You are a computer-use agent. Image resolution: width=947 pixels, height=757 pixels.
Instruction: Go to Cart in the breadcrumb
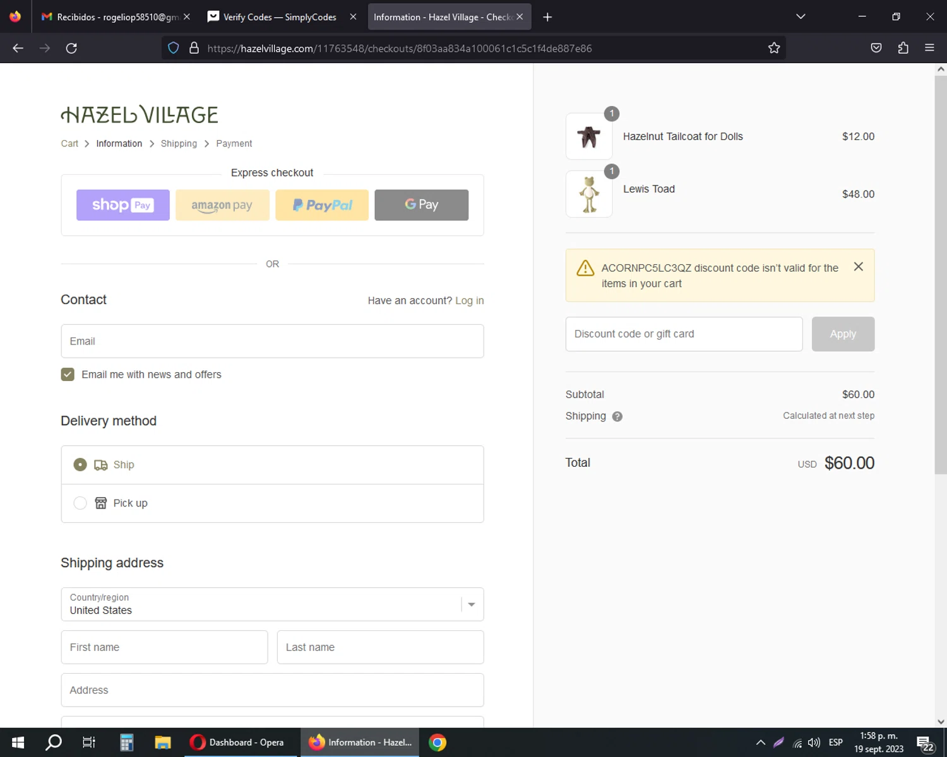pyautogui.click(x=69, y=144)
